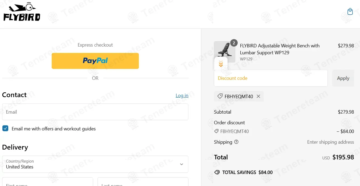The image size is (360, 186).
Task: Click the Total Savings tag icon
Action: tap(217, 172)
